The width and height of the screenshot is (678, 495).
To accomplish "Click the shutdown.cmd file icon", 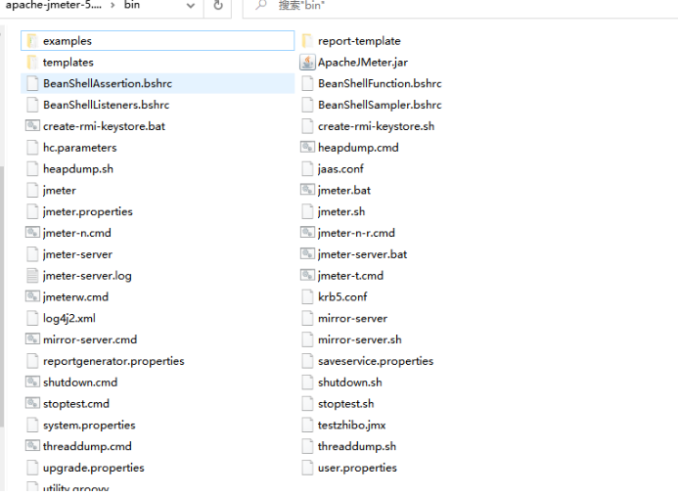I will tap(32, 382).
